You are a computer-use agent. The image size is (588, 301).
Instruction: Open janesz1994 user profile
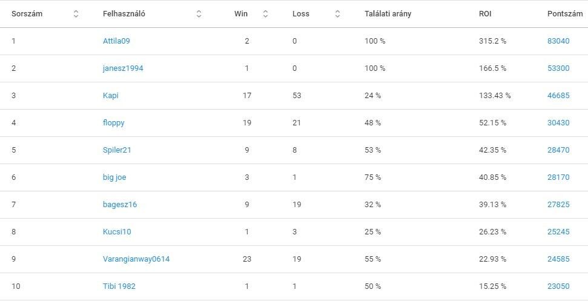[x=123, y=68]
